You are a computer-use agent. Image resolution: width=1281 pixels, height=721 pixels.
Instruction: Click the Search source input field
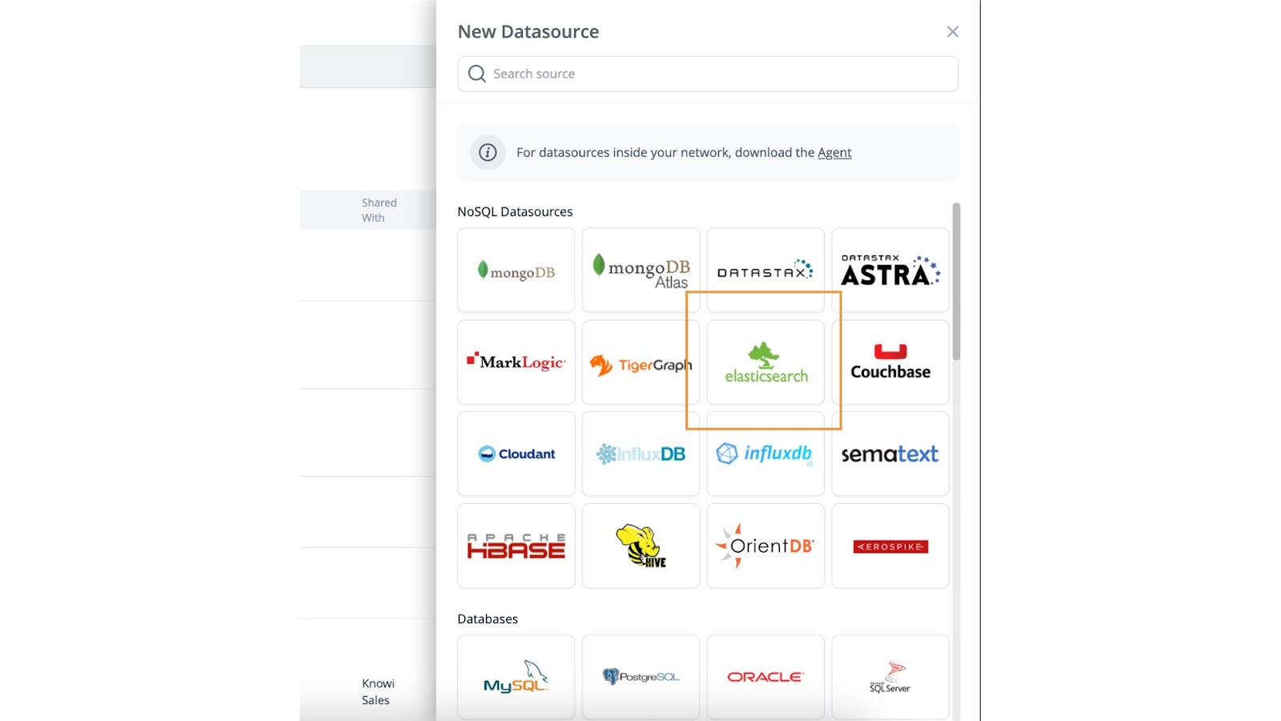coord(708,74)
